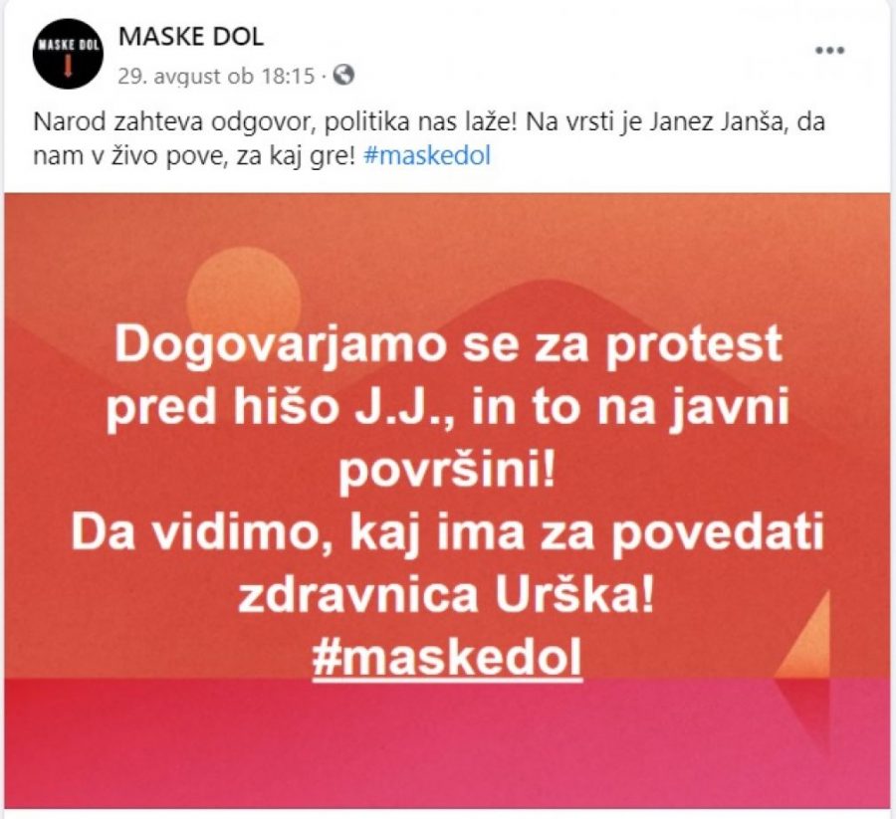The width and height of the screenshot is (896, 819).
Task: Click the 'pred hišo J.J.' line in the image
Action: [277, 407]
